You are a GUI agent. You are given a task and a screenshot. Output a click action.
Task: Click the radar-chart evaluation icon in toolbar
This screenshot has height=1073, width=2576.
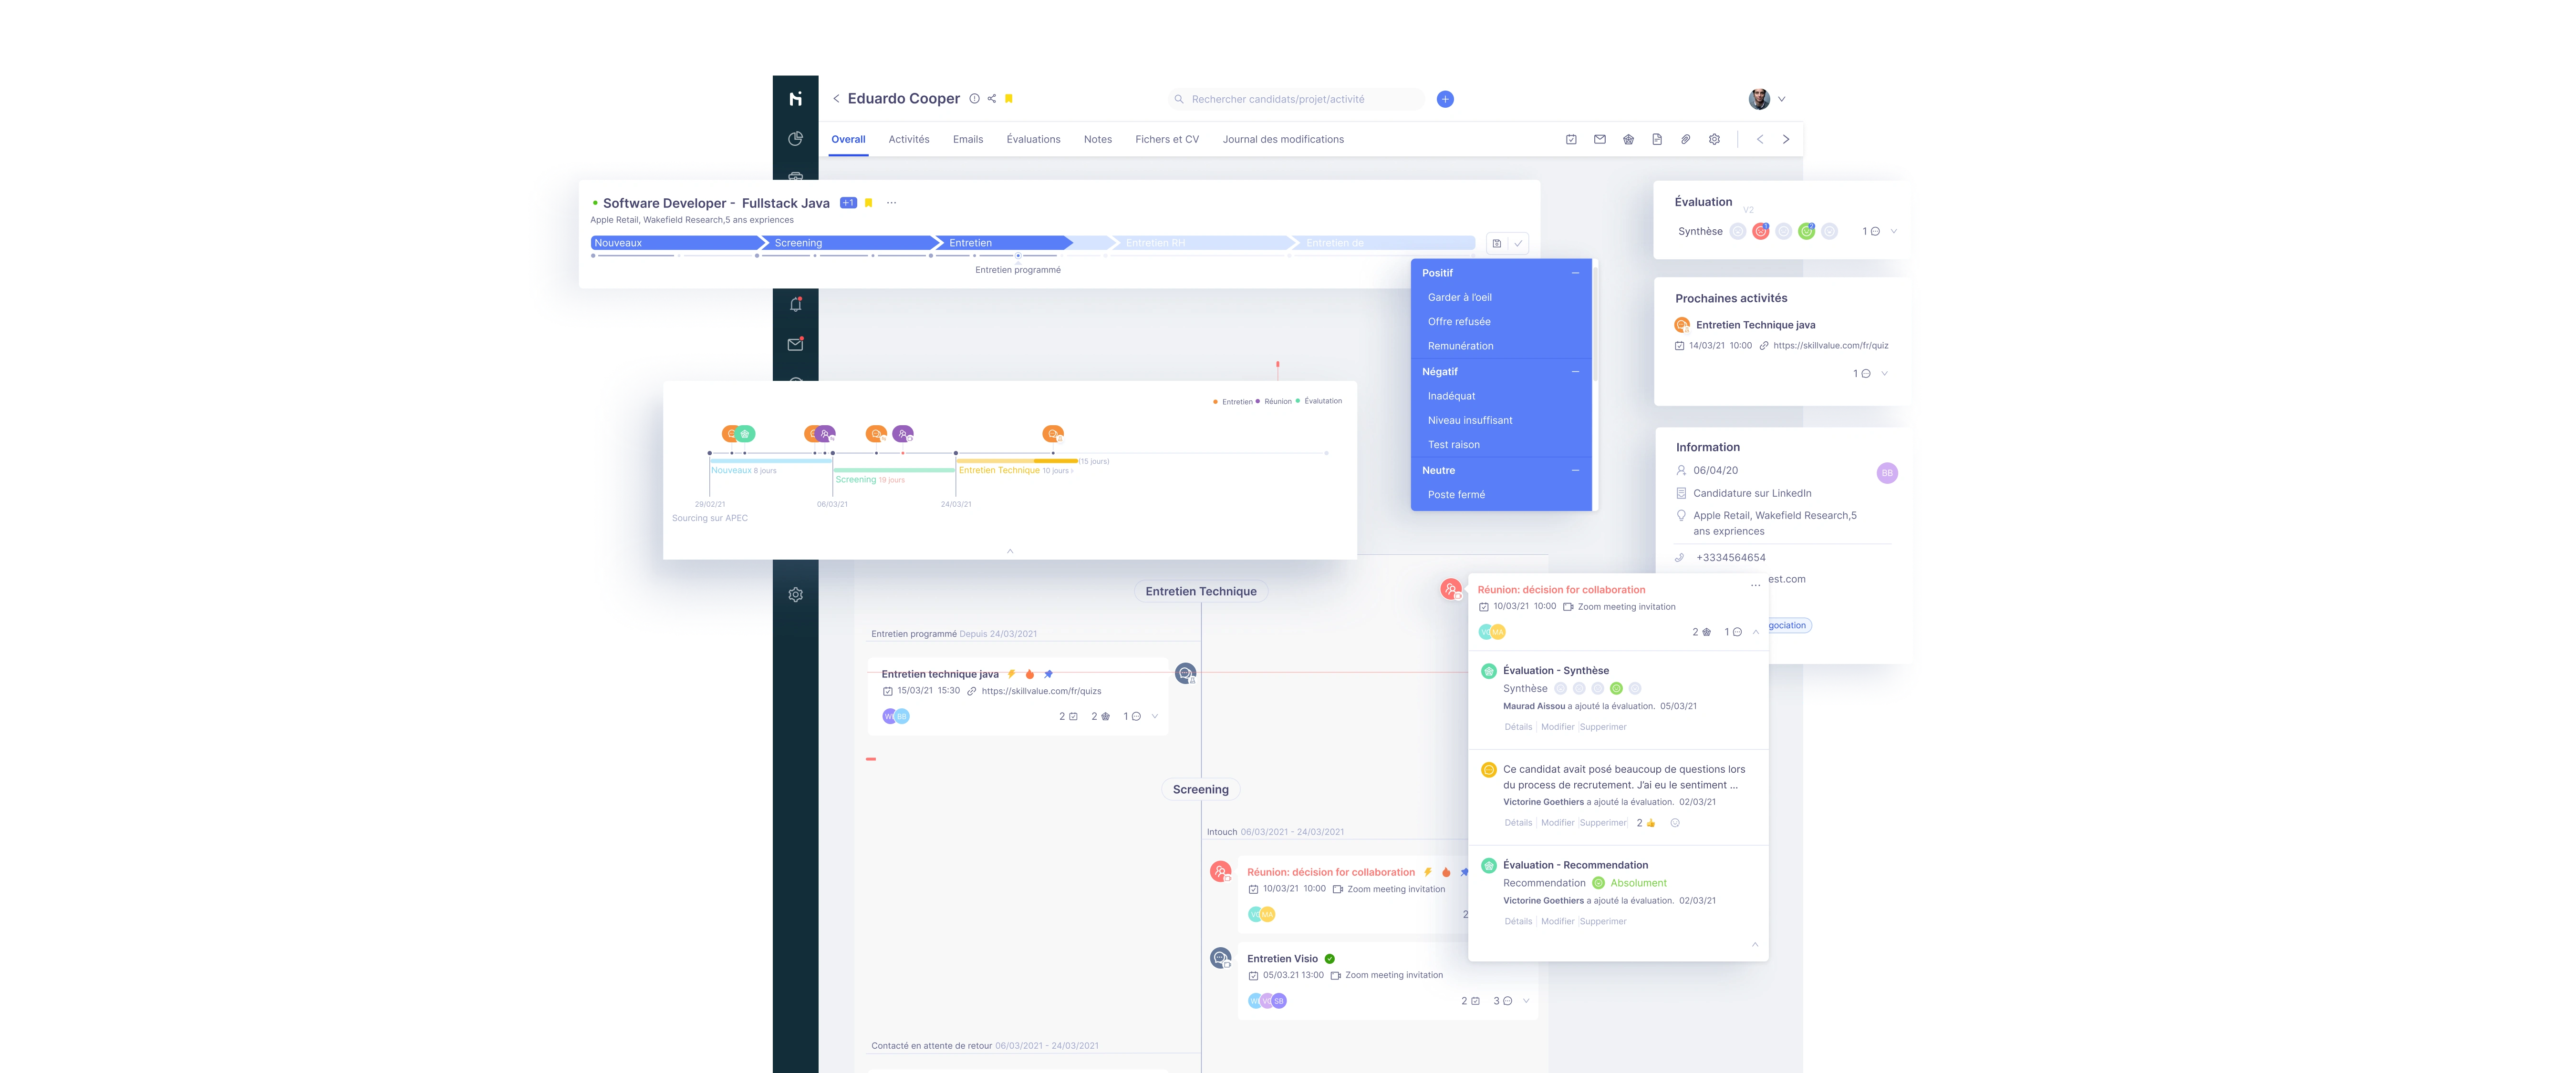point(1628,140)
